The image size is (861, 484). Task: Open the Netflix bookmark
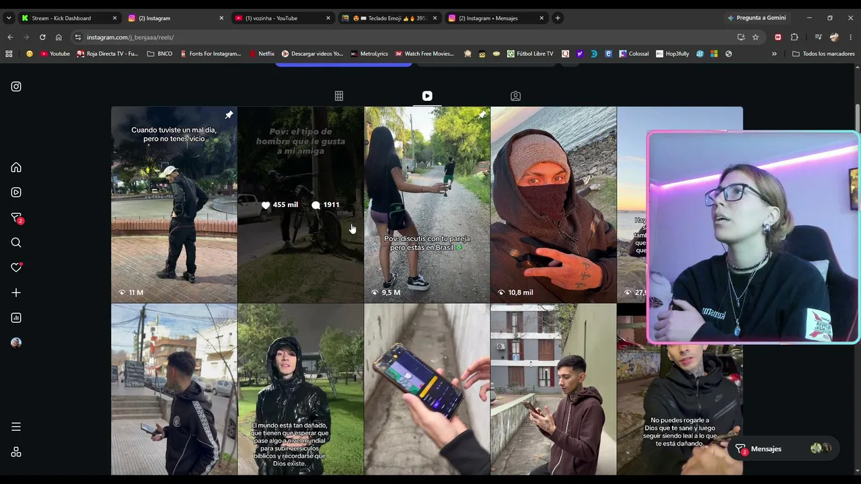(x=262, y=54)
